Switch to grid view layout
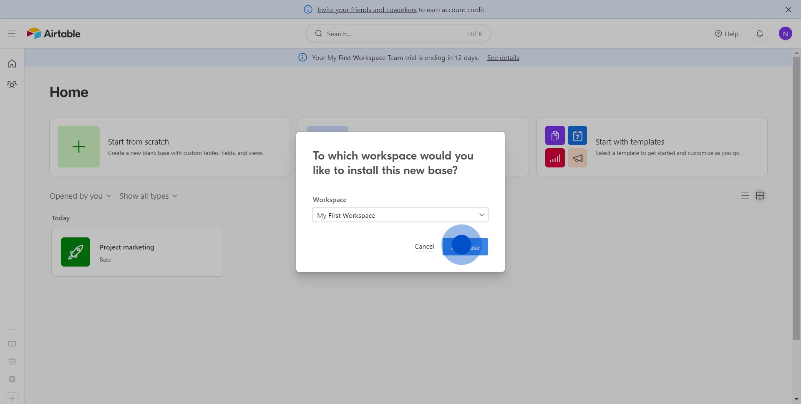Image resolution: width=801 pixels, height=404 pixels. 760,196
